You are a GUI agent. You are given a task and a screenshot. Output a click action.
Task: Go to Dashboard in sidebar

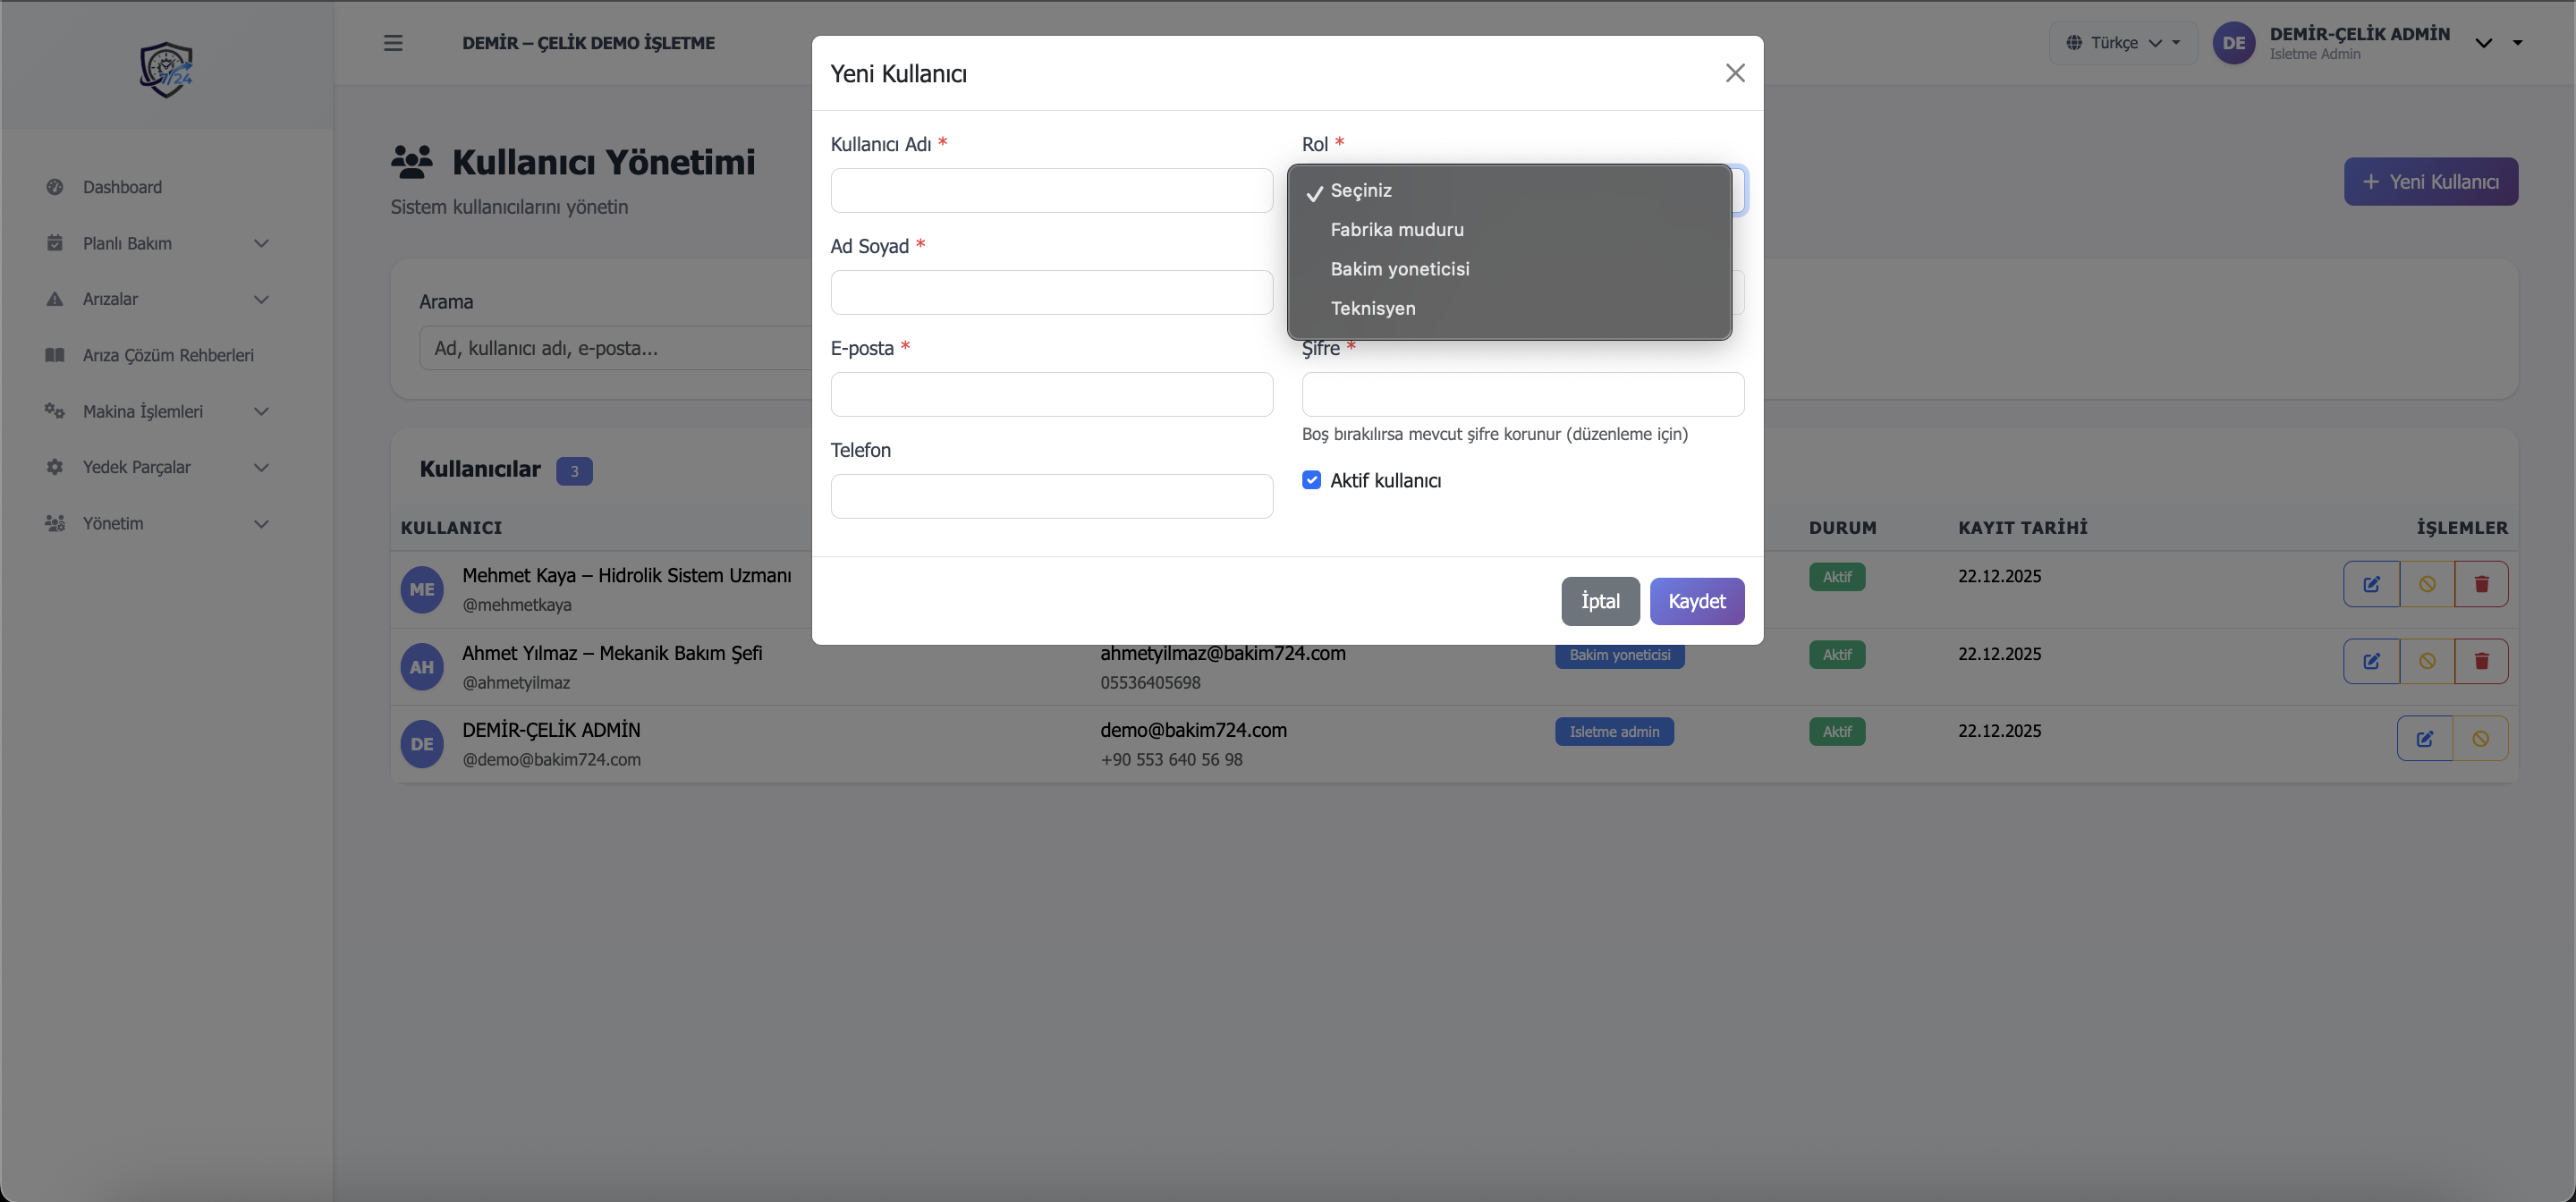click(122, 187)
